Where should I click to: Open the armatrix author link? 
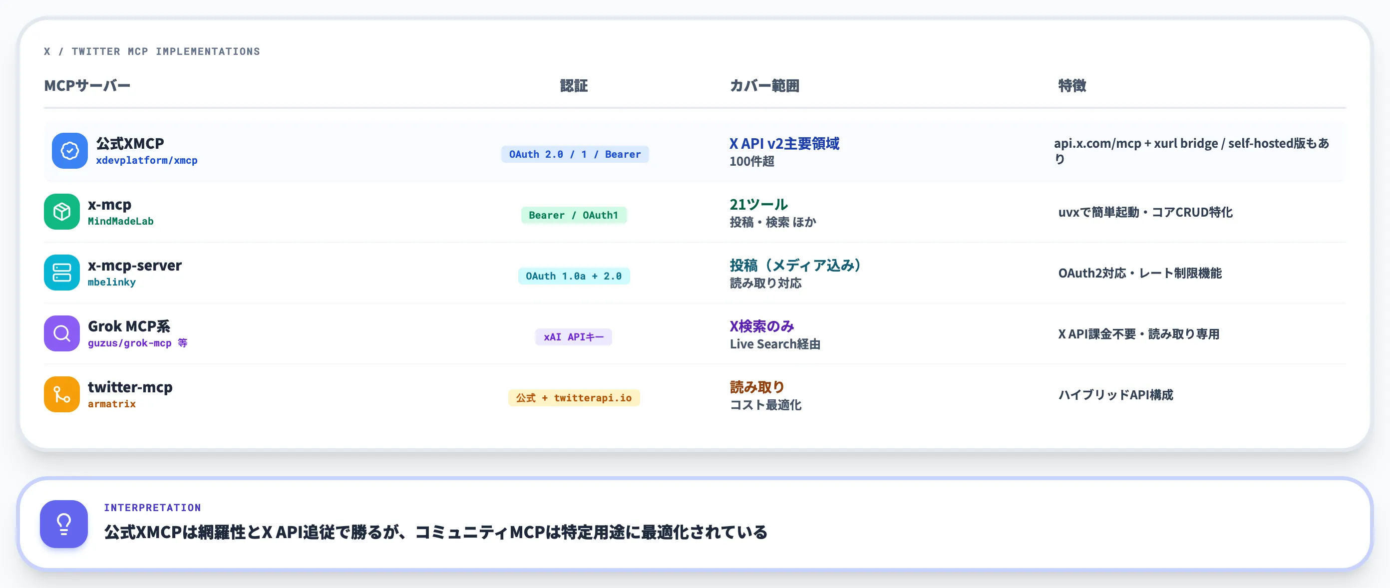[x=112, y=405]
